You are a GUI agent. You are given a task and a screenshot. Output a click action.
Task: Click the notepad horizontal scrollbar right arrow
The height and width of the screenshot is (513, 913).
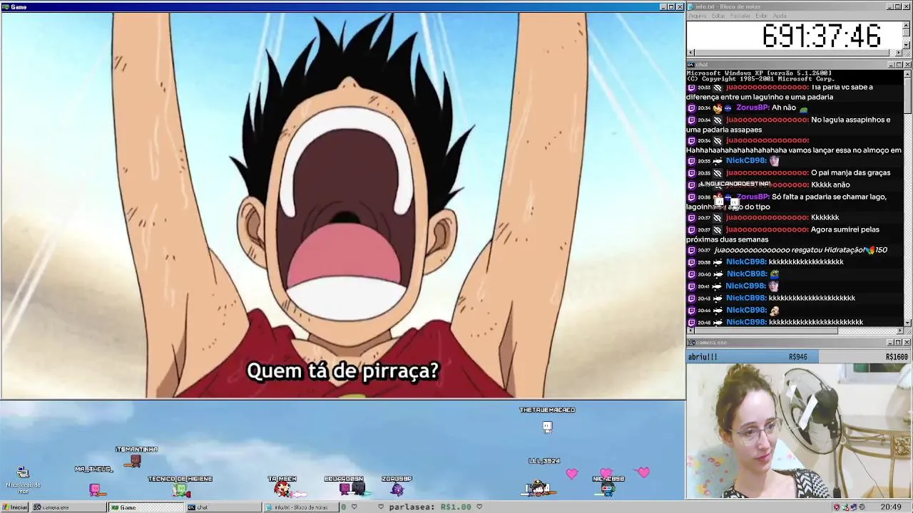900,52
